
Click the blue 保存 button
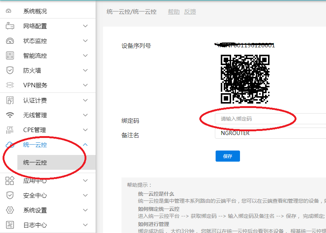click(x=227, y=156)
